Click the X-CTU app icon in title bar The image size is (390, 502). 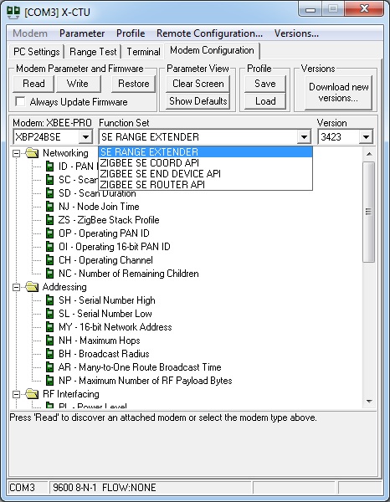[13, 12]
